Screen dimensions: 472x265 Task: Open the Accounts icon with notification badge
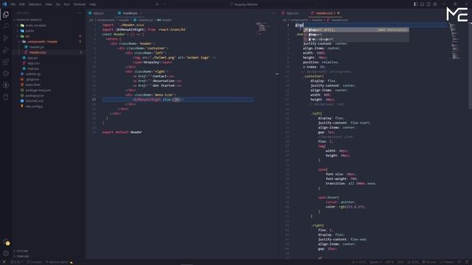coord(6,242)
